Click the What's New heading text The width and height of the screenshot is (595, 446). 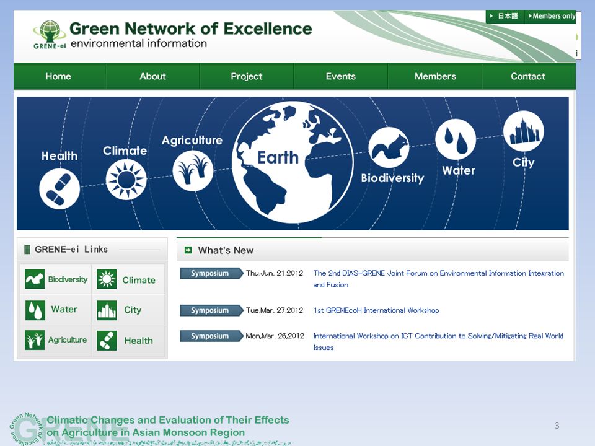(x=226, y=250)
